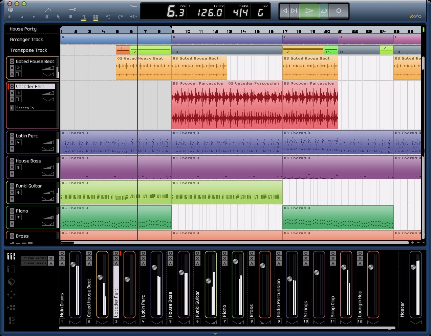Click the Redo arrow in the toolbar
Viewport: 431px width, 336px height.
121,17
